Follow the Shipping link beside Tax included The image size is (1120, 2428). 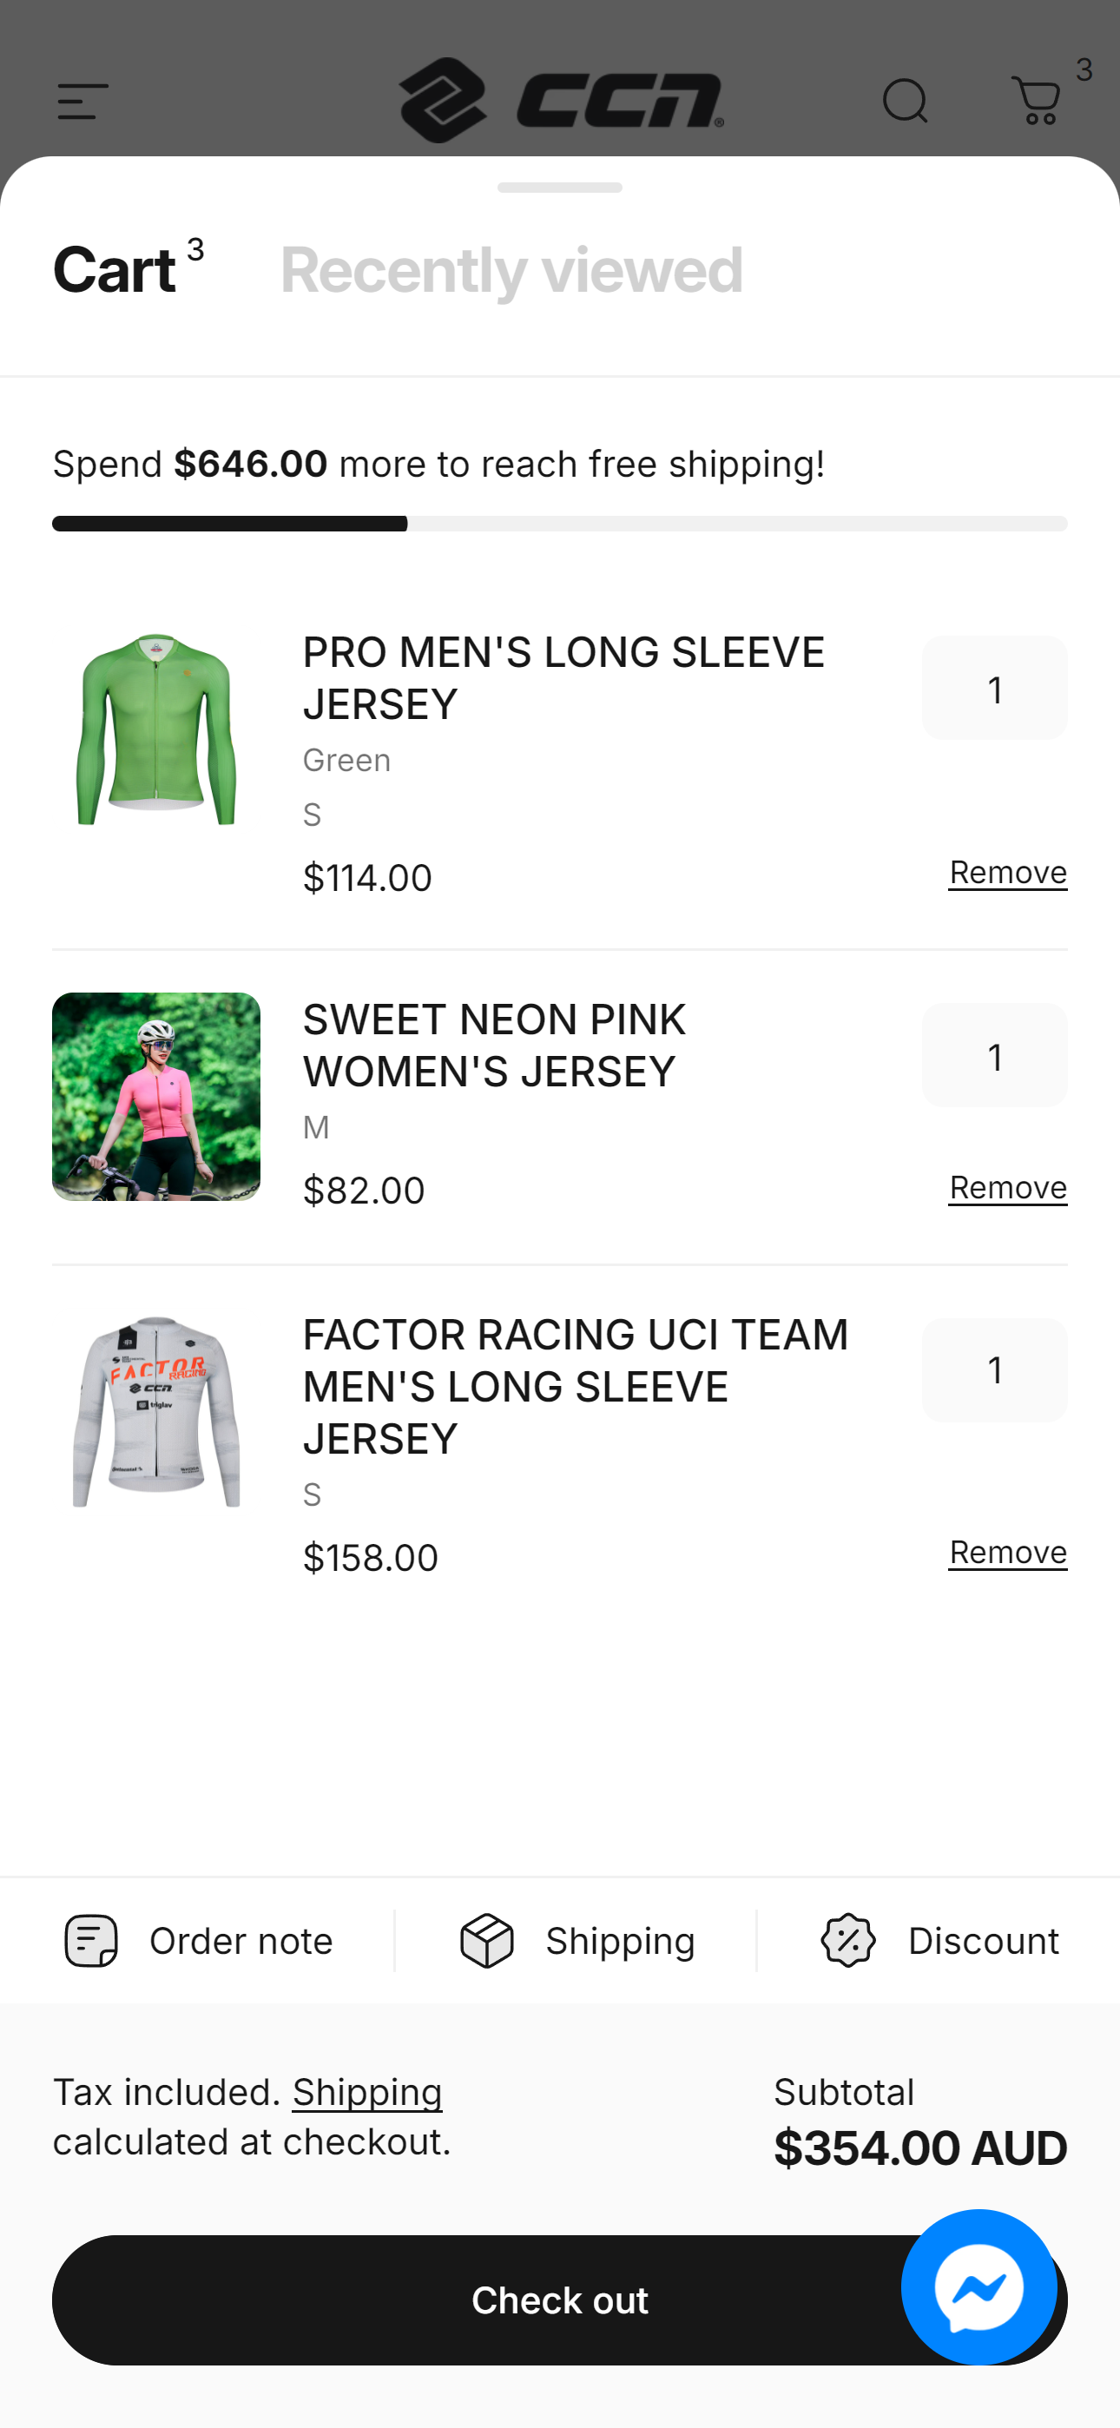[x=366, y=2093]
